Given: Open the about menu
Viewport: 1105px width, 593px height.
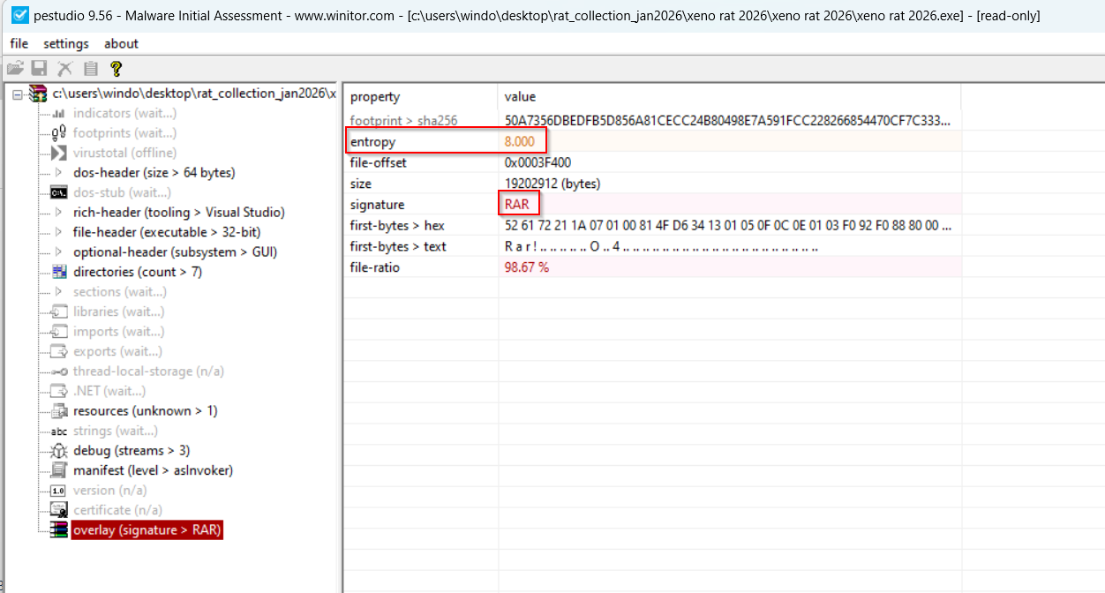Looking at the screenshot, I should click(121, 43).
